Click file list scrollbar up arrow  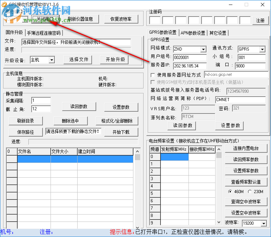click(x=137, y=151)
